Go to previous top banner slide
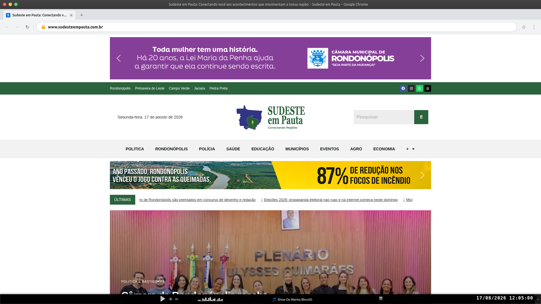The height and width of the screenshot is (304, 541). coord(119,58)
